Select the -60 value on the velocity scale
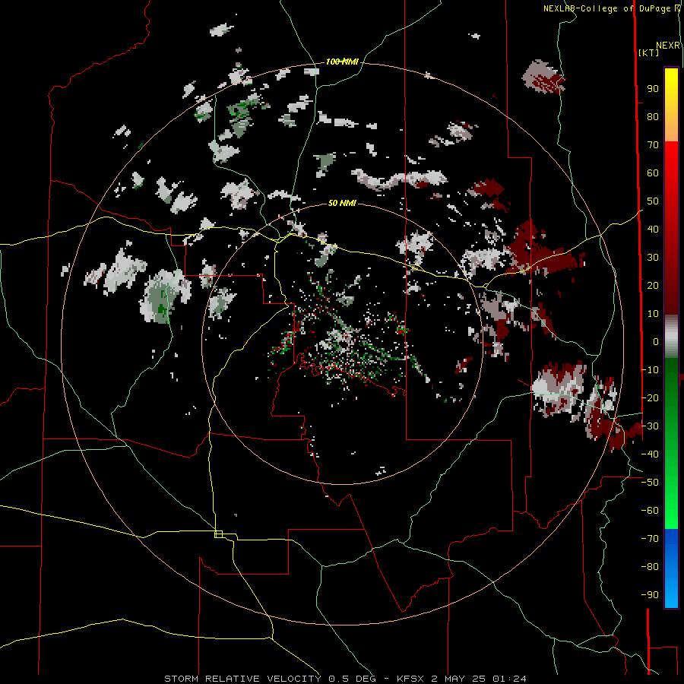This screenshot has width=684, height=684. point(650,511)
